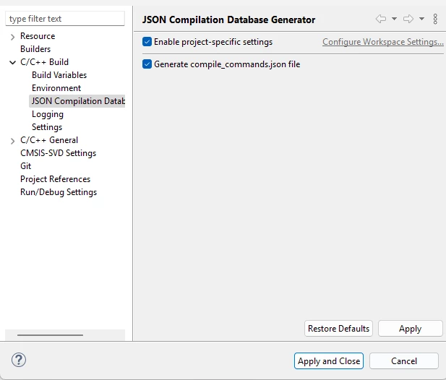446x380 pixels.
Task: Select the Logging preference page
Action: [48, 114]
